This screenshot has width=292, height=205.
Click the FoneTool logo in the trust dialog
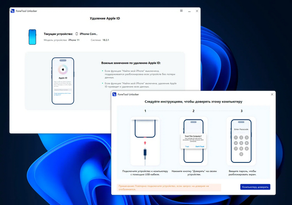click(114, 94)
